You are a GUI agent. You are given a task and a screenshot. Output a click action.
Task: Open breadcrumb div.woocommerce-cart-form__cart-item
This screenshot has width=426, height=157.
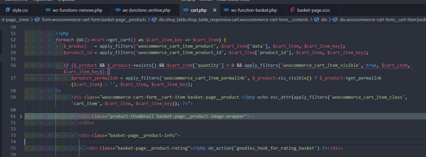[383, 19]
